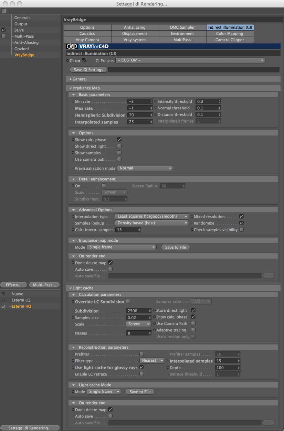284x431 pixels.
Task: Click the Depth value field
Action: click(226, 368)
